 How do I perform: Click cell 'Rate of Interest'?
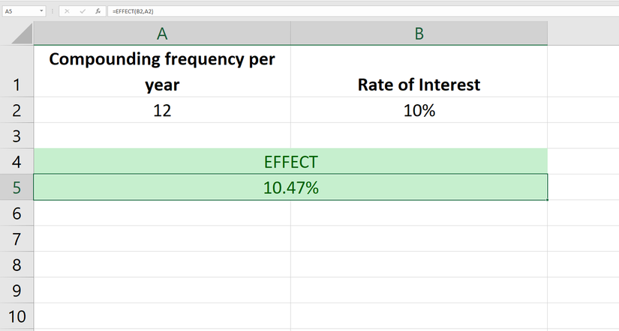pyautogui.click(x=419, y=71)
